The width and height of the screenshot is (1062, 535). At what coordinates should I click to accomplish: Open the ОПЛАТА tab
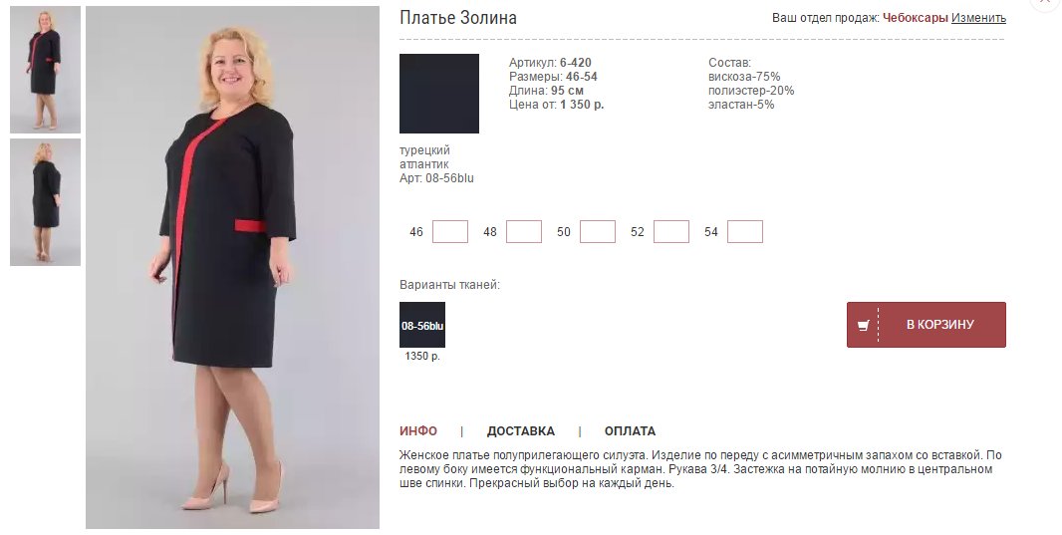click(x=630, y=431)
